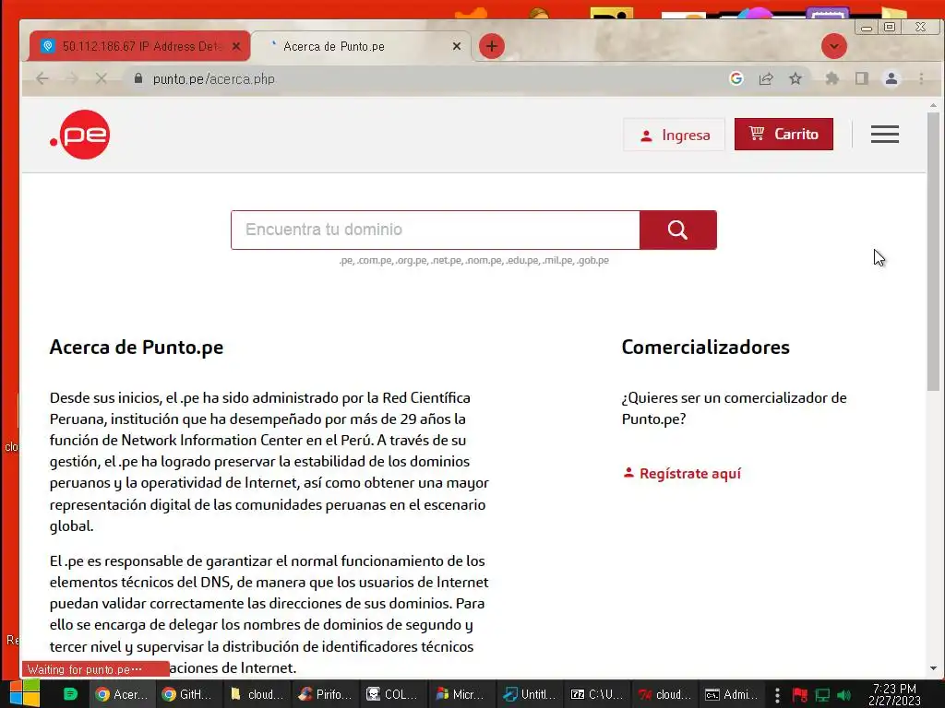Open the Carrito shopping cart
Screen dimensions: 945x708
(x=784, y=135)
